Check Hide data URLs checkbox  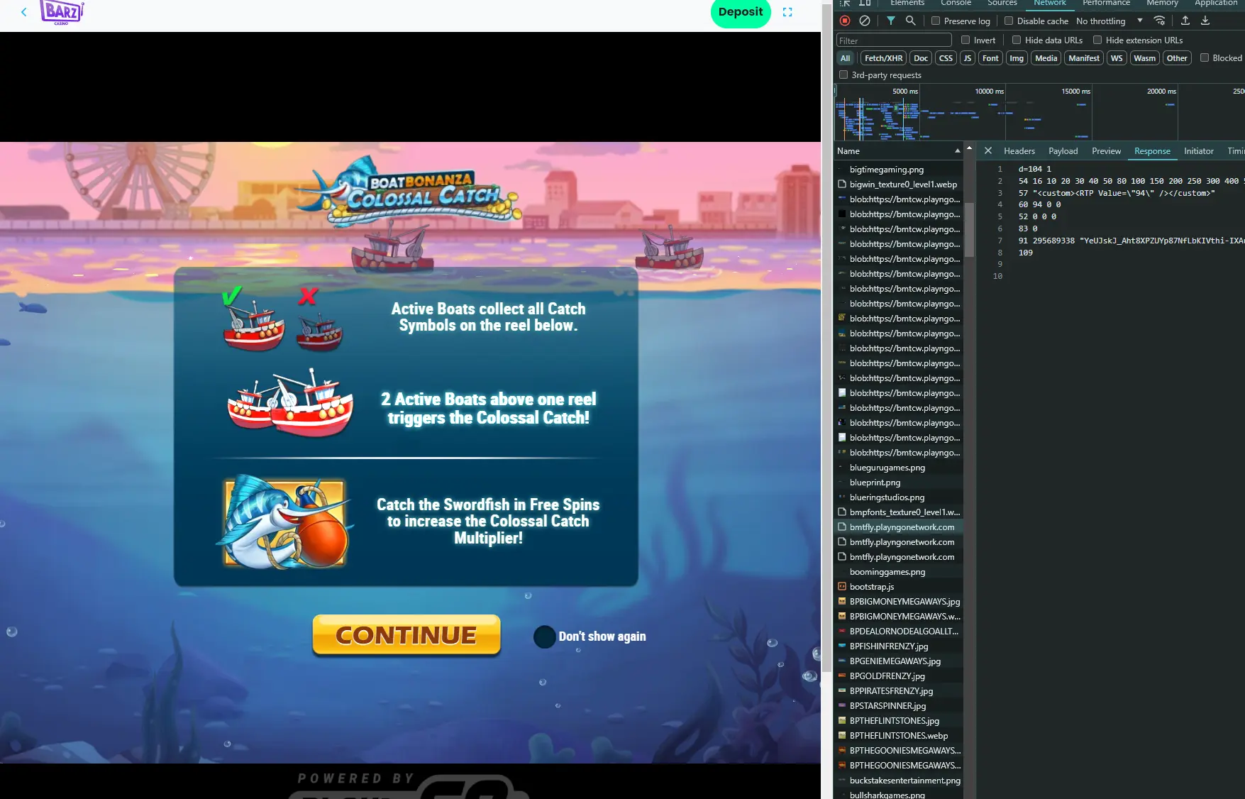click(x=1017, y=40)
